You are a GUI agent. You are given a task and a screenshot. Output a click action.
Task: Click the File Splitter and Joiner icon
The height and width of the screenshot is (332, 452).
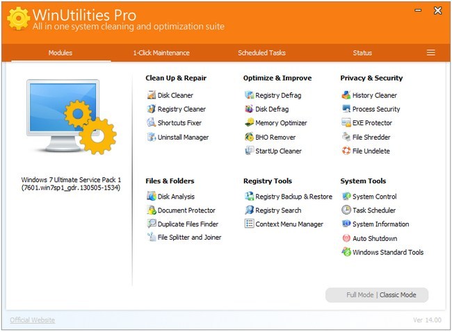152,237
